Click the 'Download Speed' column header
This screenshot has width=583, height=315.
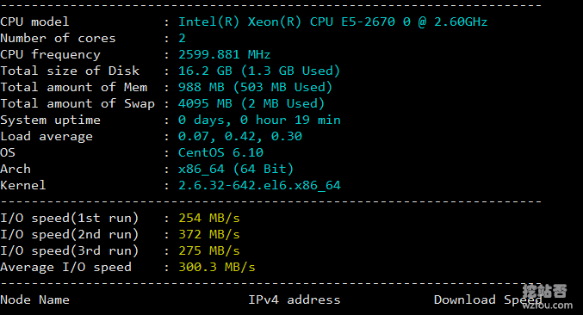[x=487, y=300]
